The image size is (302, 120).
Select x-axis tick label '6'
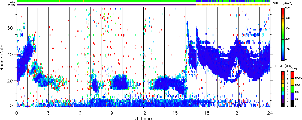click(x=80, y=113)
